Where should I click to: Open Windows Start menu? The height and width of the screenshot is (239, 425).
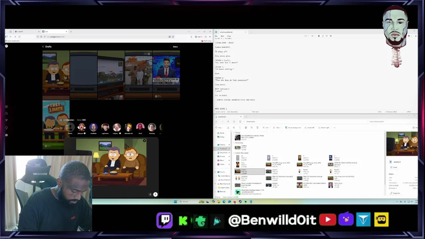pos(175,201)
